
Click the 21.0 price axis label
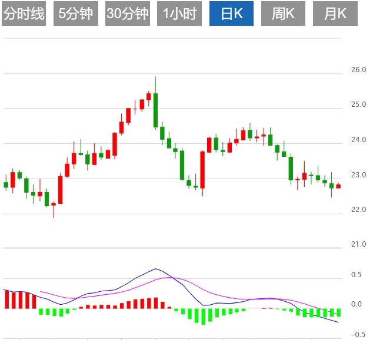pyautogui.click(x=358, y=244)
